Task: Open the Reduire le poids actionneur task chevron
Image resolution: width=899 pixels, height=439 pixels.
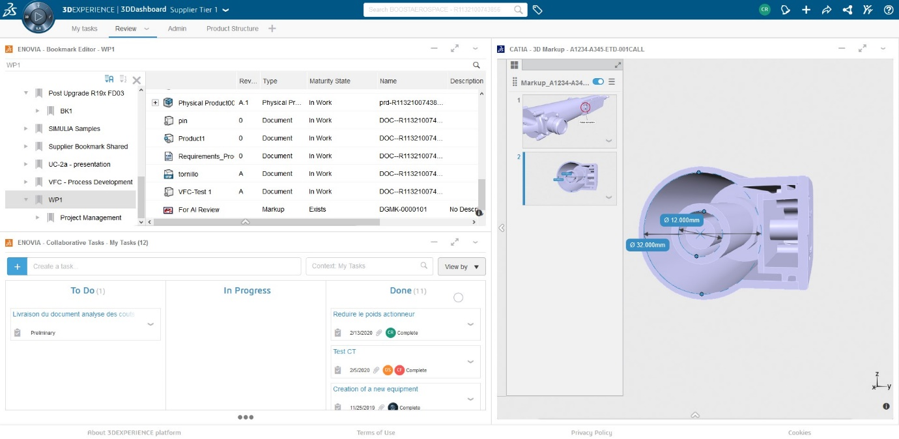Action: [470, 324]
